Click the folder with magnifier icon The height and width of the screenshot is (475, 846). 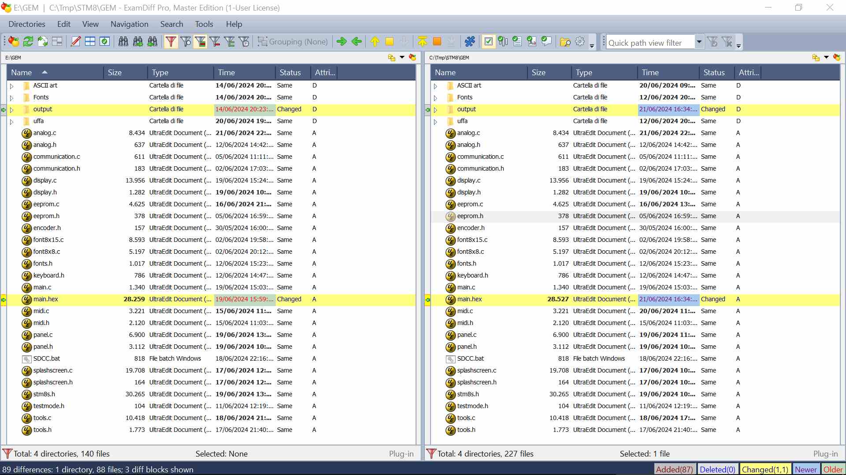pos(565,42)
